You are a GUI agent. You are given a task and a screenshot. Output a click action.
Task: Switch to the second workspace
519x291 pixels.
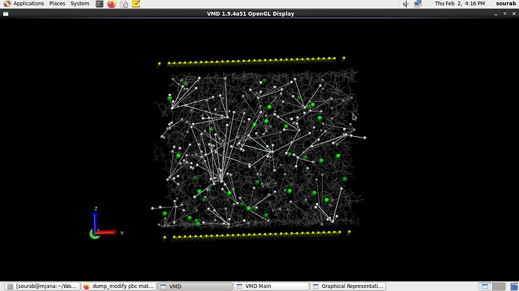point(499,286)
